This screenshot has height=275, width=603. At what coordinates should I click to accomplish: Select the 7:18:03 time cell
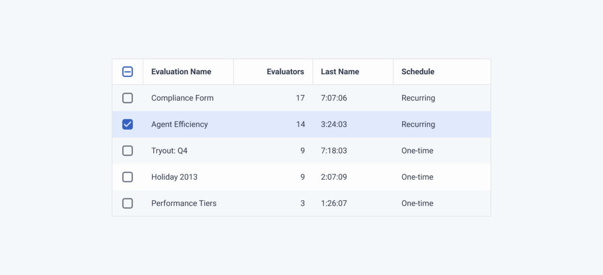(x=334, y=151)
